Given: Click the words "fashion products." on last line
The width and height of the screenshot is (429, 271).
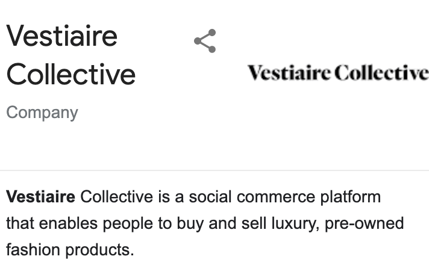Looking at the screenshot, I should [70, 250].
